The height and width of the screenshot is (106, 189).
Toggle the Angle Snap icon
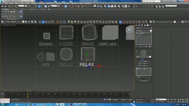coord(73,6)
